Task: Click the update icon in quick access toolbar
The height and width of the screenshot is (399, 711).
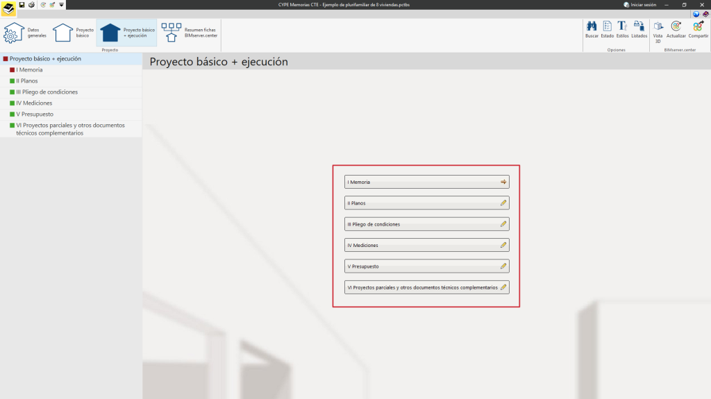Action: click(43, 5)
